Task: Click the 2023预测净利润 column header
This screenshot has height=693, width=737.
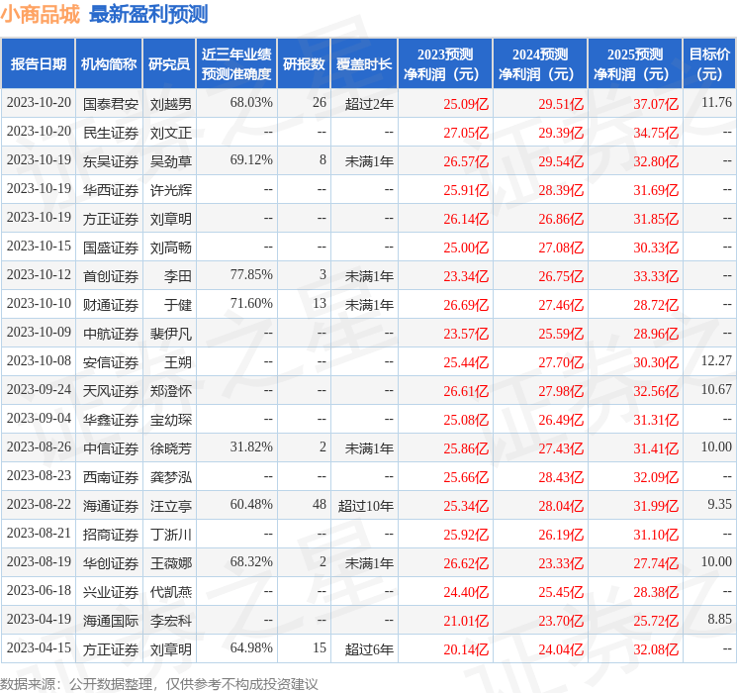Action: pos(444,64)
